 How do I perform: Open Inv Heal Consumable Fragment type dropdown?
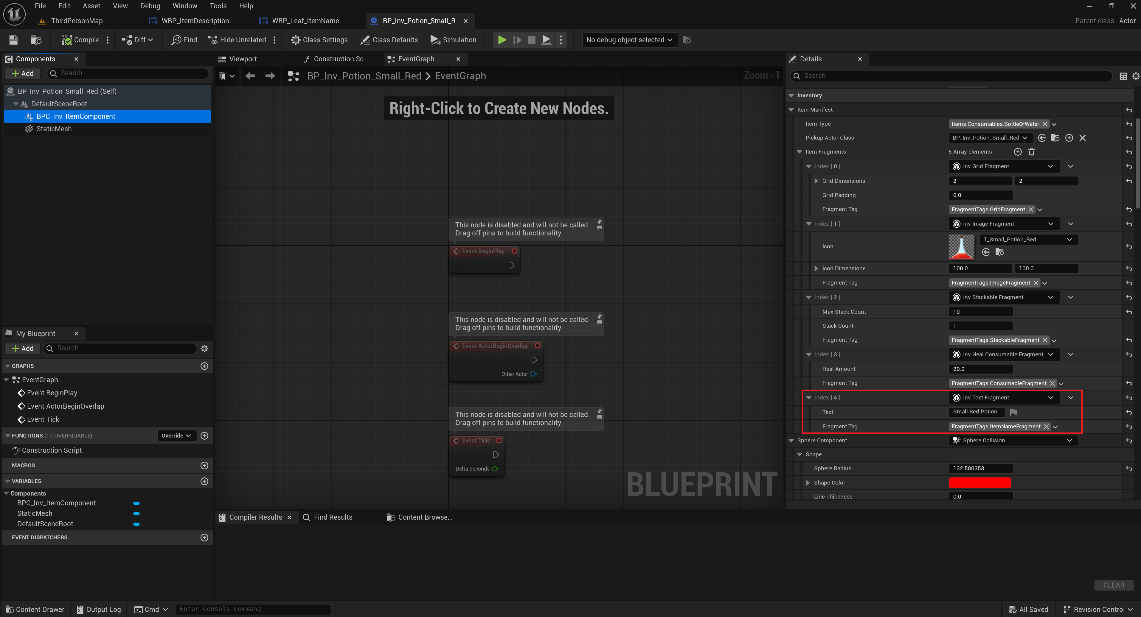1051,354
